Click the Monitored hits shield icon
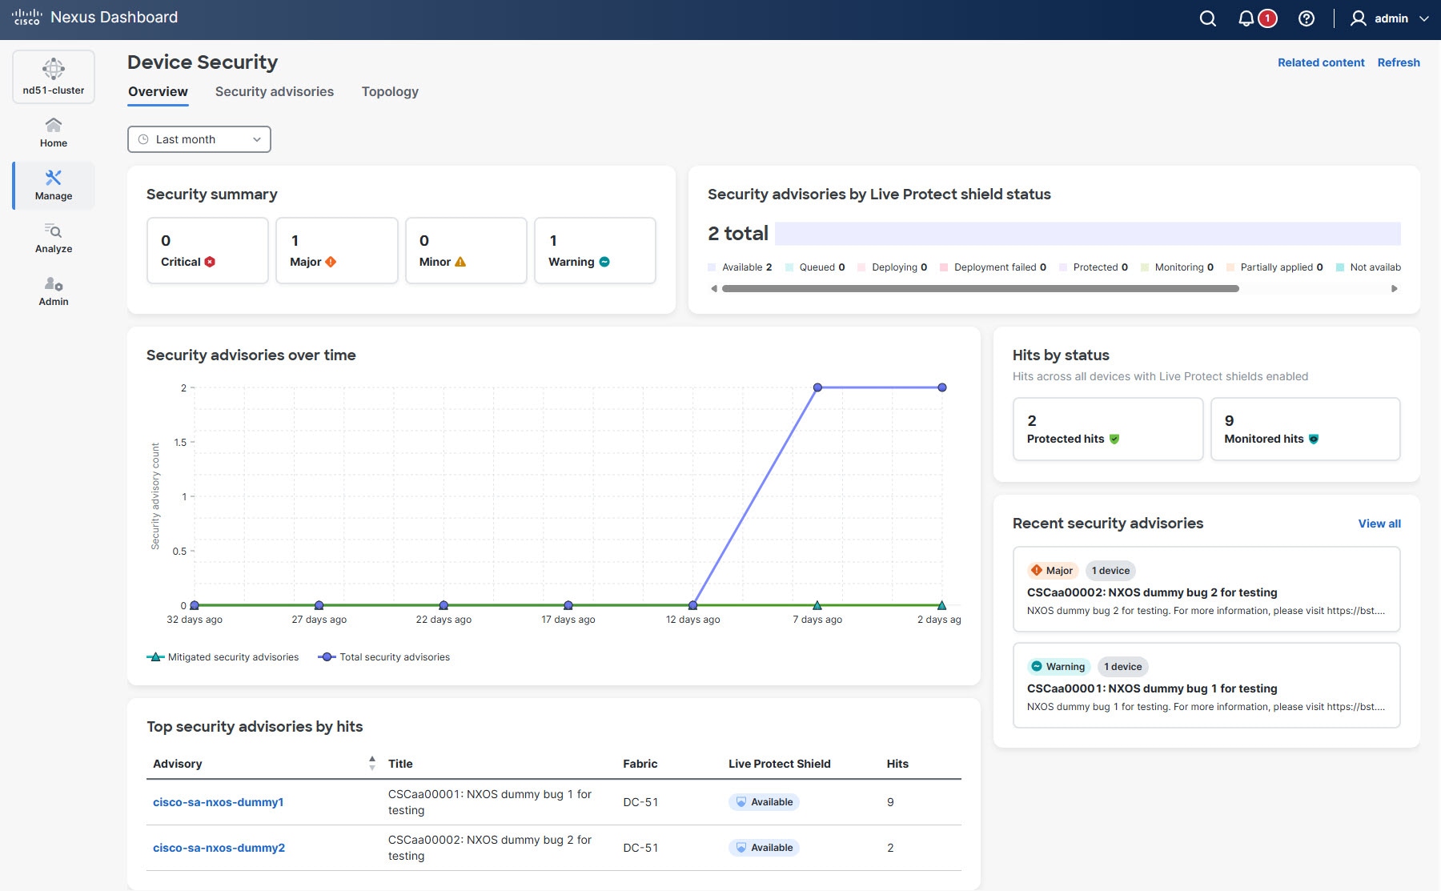The height and width of the screenshot is (891, 1441). [x=1314, y=439]
